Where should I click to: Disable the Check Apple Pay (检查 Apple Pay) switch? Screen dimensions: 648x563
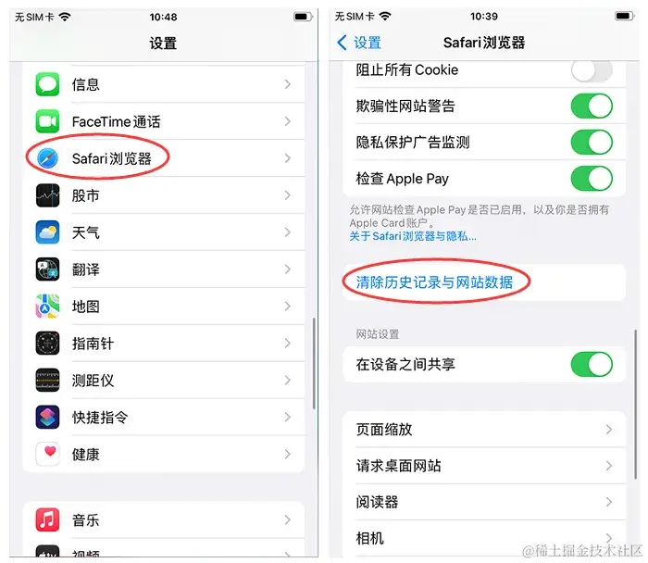click(x=592, y=179)
